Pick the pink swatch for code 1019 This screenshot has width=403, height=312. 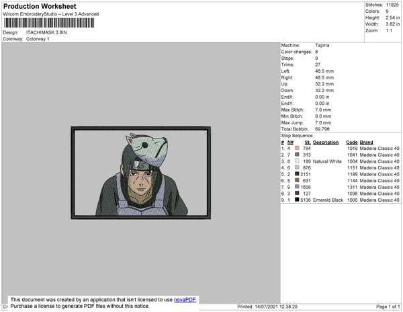297,148
